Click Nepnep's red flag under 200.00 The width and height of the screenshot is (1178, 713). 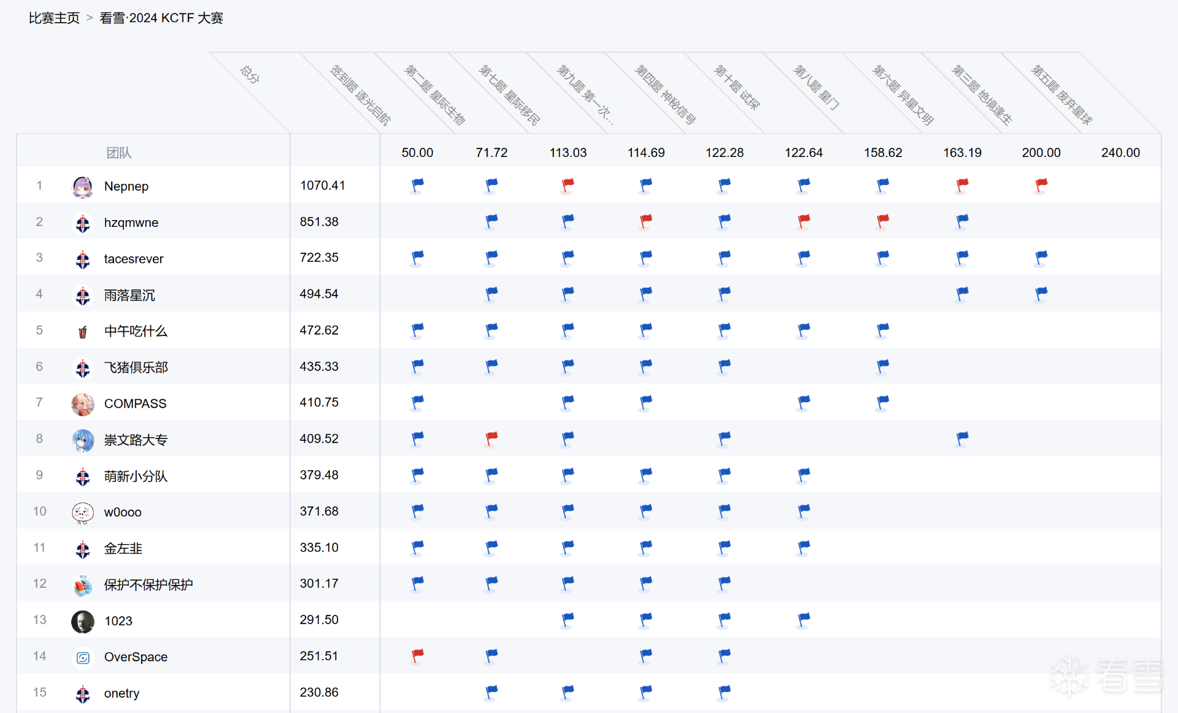click(1041, 185)
